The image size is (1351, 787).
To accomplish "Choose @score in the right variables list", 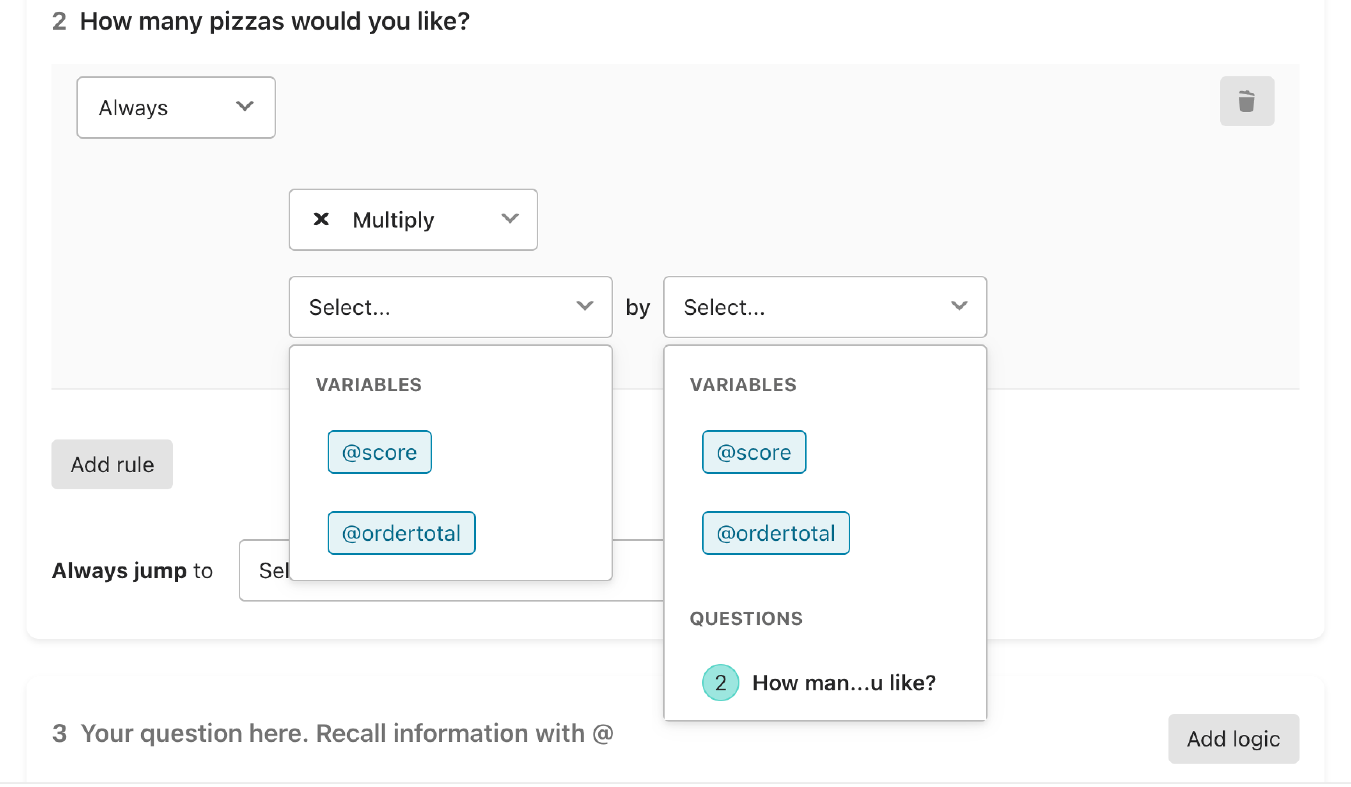I will click(754, 452).
